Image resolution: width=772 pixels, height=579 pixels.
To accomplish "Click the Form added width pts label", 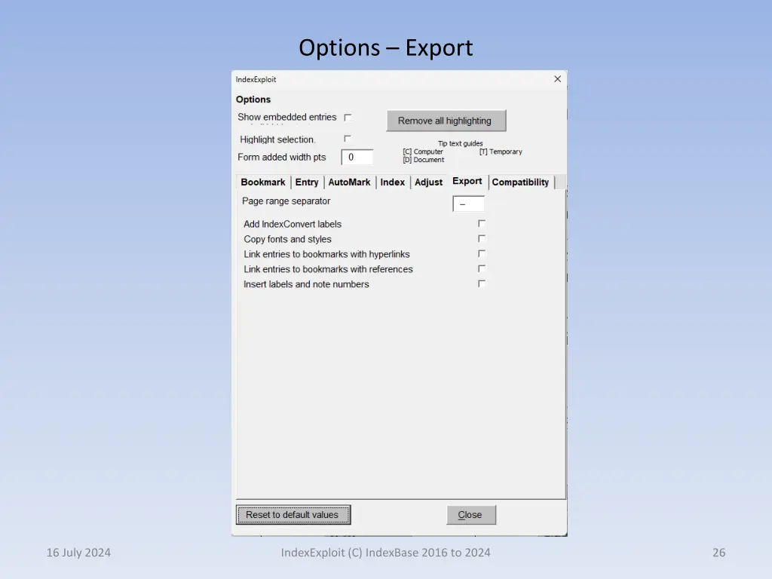I will (x=282, y=157).
